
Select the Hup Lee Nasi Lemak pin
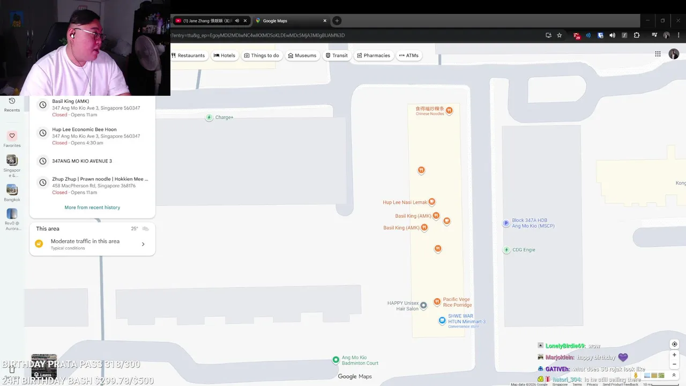coord(432,202)
